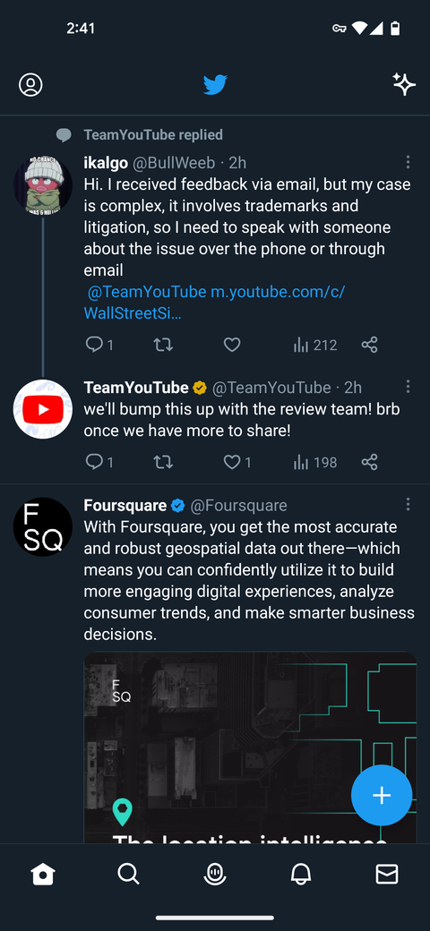Image resolution: width=430 pixels, height=931 pixels.
Task: Open the Spaces microphone tab
Action: click(x=214, y=874)
